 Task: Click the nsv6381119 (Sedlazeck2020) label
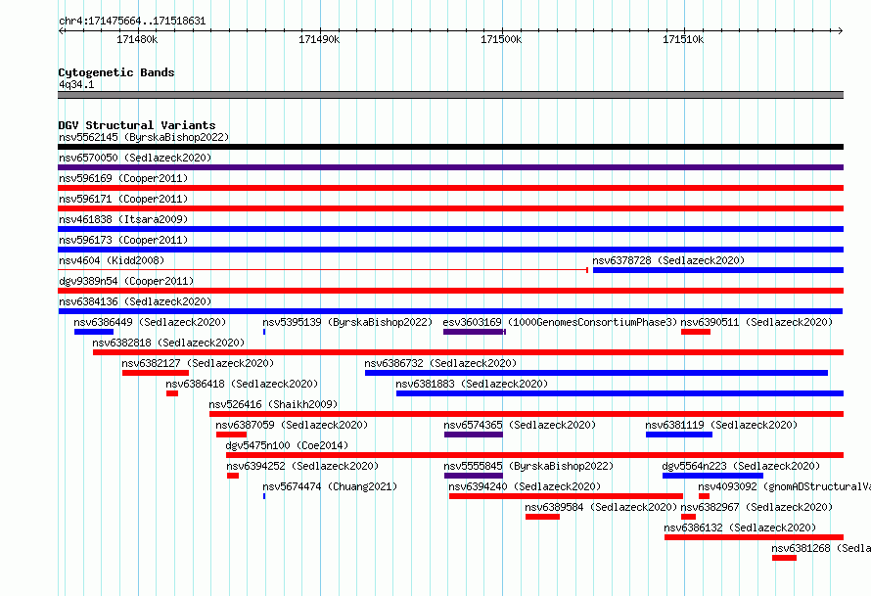(x=721, y=425)
